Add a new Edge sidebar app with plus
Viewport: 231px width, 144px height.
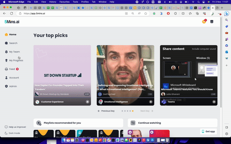pos(227,65)
